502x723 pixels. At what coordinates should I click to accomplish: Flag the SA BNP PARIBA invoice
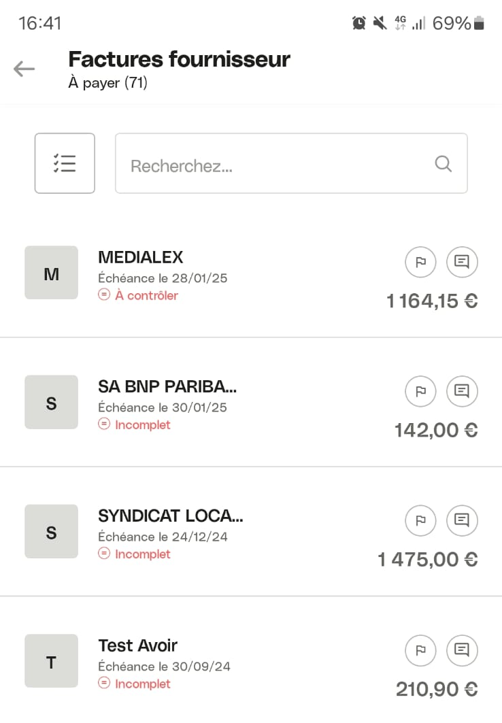(x=420, y=391)
